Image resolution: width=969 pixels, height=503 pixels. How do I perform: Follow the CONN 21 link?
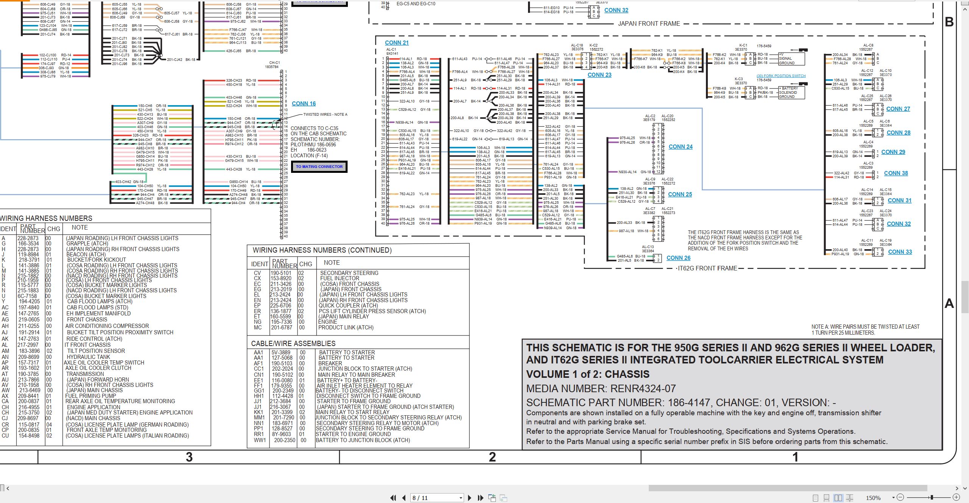click(x=397, y=43)
